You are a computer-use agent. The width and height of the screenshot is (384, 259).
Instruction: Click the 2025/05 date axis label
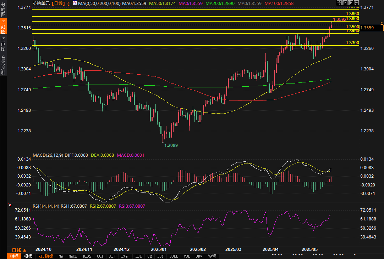click(309, 249)
